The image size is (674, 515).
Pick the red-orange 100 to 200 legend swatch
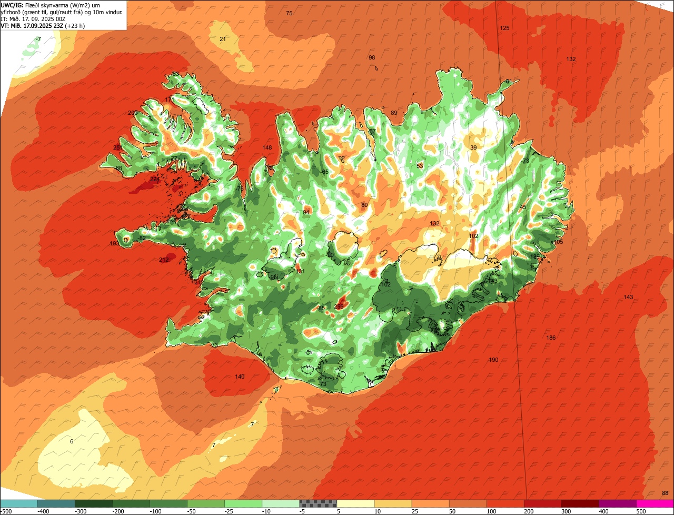[x=504, y=503]
